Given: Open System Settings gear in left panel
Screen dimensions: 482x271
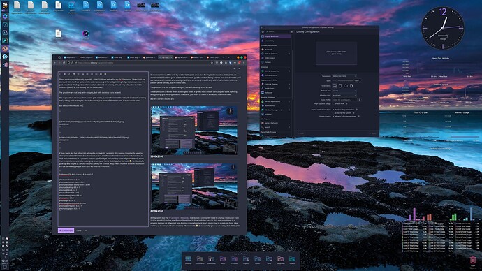Looking at the screenshot, I should (x=5, y=16).
